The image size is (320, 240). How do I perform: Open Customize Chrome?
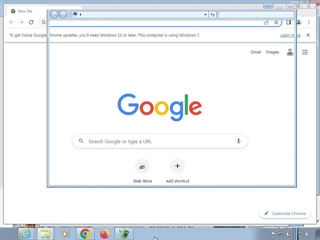tap(285, 213)
